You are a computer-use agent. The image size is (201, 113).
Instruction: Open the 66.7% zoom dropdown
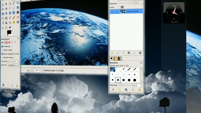pos(39,70)
